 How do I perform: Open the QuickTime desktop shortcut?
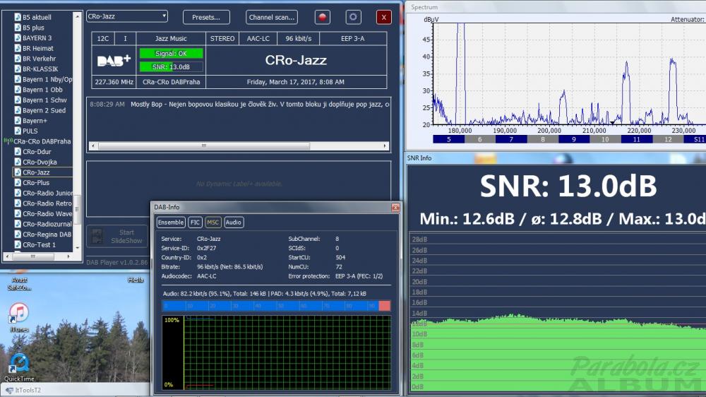pyautogui.click(x=19, y=367)
